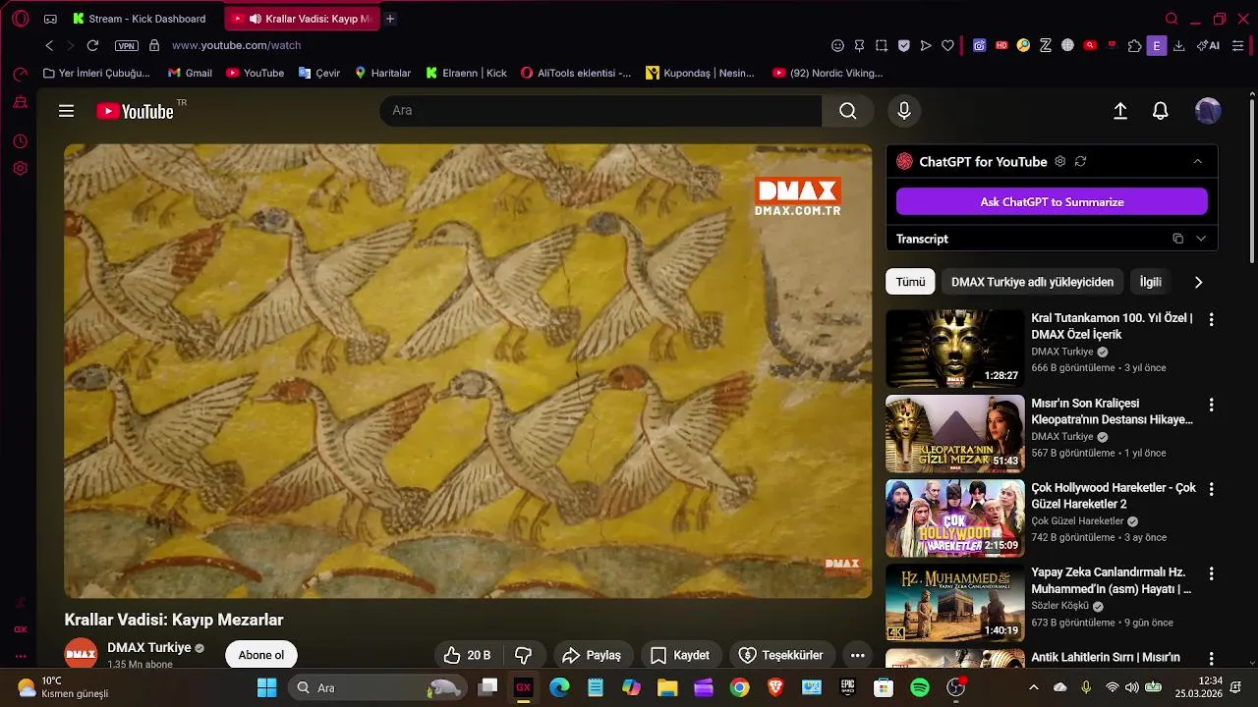Open YouTube notifications bell

[x=1161, y=111]
